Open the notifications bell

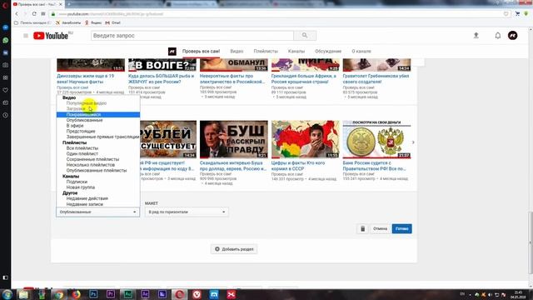point(498,35)
